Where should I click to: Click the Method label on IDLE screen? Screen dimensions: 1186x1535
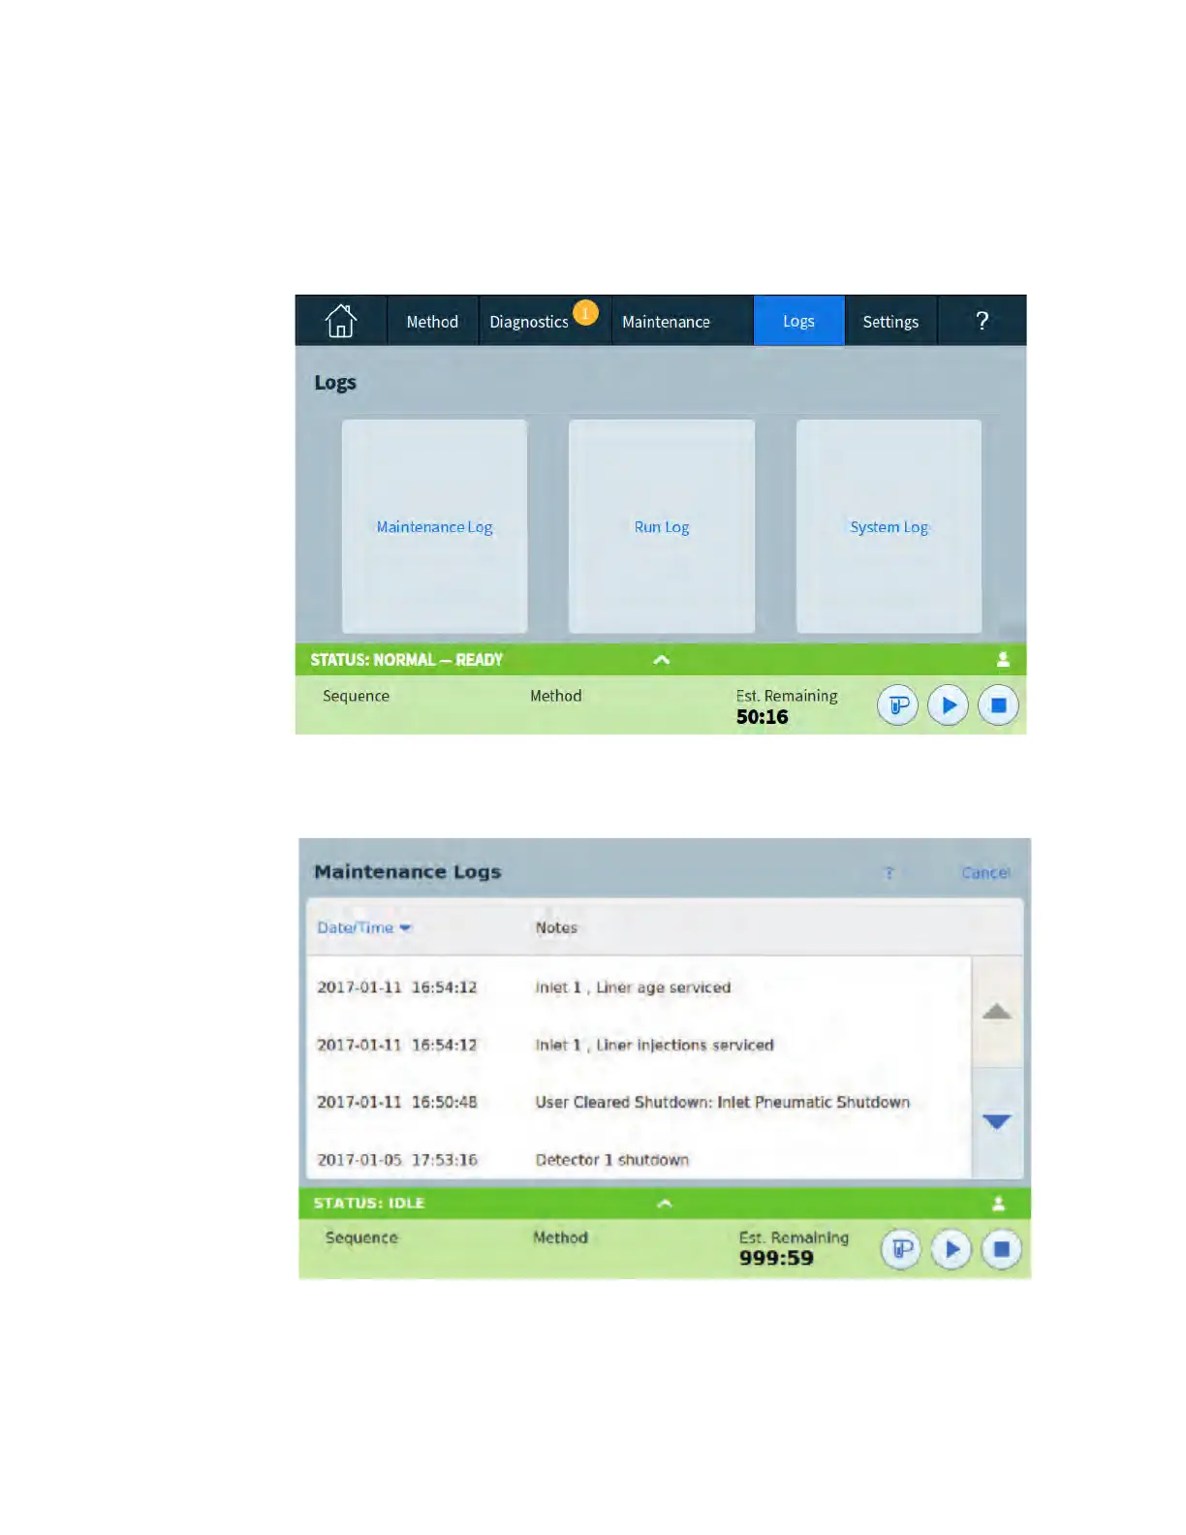(x=560, y=1237)
